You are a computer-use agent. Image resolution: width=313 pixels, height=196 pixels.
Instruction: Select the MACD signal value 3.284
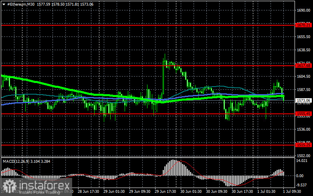[46, 161]
